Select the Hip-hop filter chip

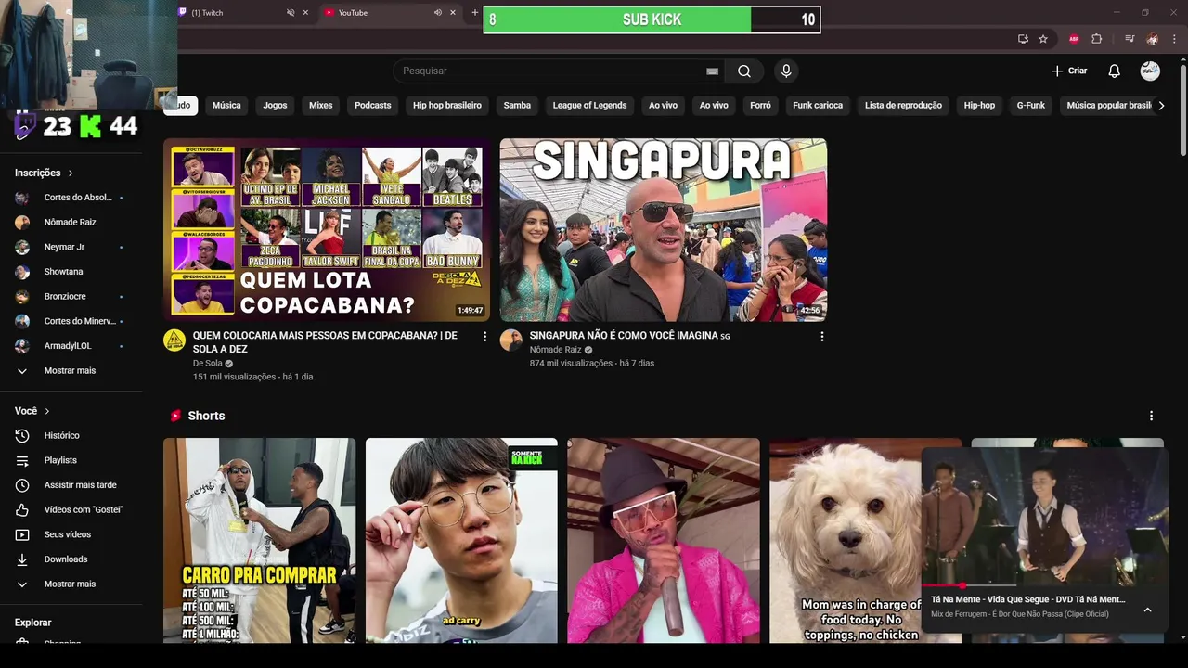[x=979, y=106]
